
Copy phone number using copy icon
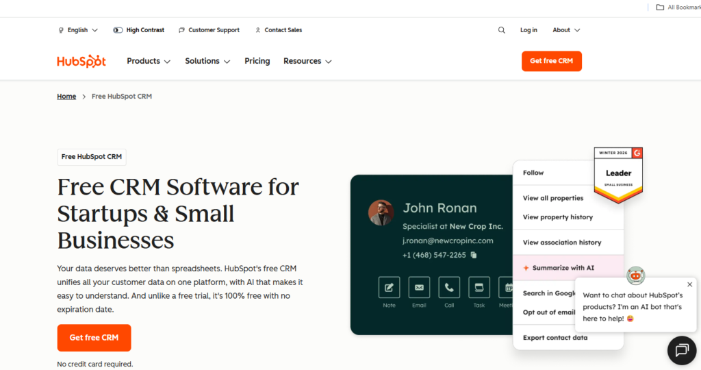(x=474, y=256)
